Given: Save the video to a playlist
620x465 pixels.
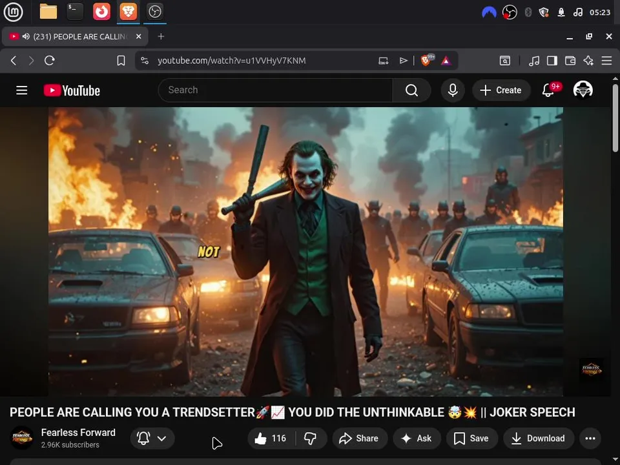Looking at the screenshot, I should [x=471, y=438].
